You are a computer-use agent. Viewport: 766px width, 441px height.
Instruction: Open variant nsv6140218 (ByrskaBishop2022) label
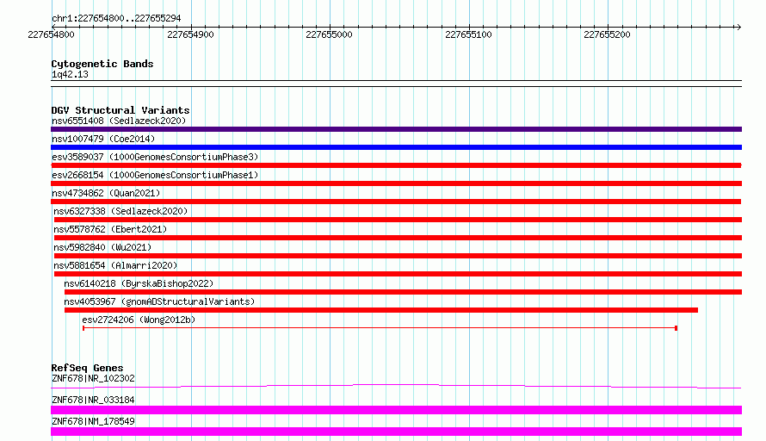[x=139, y=283]
